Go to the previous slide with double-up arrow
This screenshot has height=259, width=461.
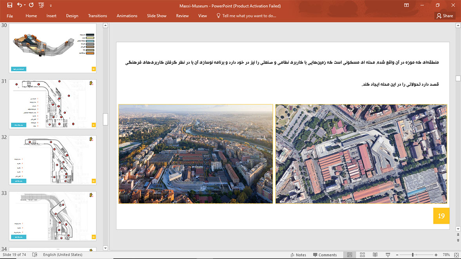(458, 235)
